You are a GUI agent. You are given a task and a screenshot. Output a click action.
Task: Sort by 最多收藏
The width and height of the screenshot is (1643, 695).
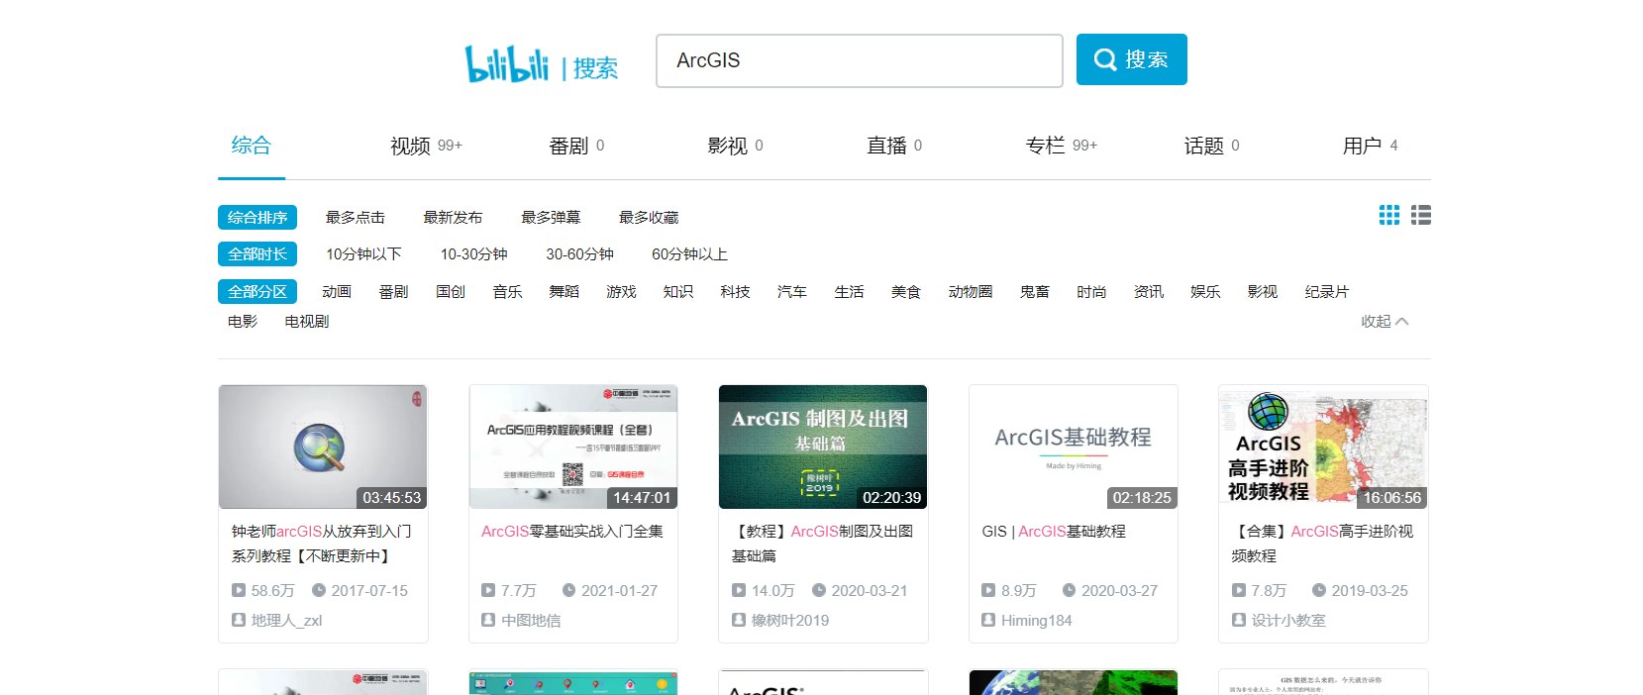pyautogui.click(x=649, y=217)
